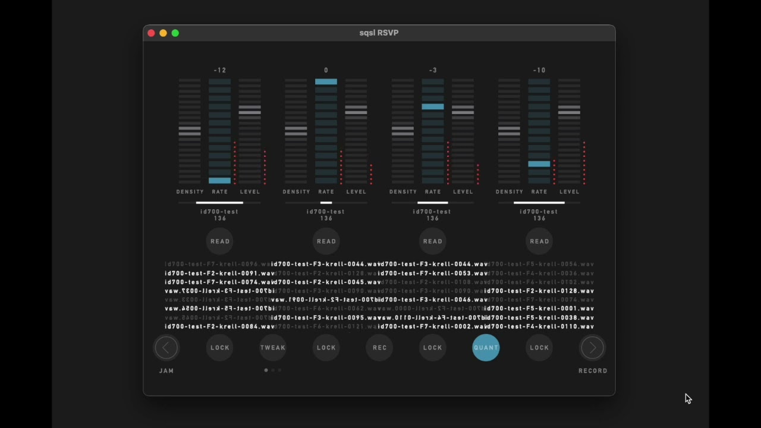Adjust LEVEL slider in the -12 channel
761x428 pixels.
pyautogui.click(x=250, y=131)
